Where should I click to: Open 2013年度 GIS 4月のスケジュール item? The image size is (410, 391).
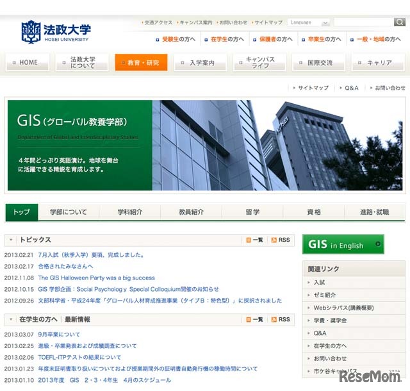click(x=104, y=380)
